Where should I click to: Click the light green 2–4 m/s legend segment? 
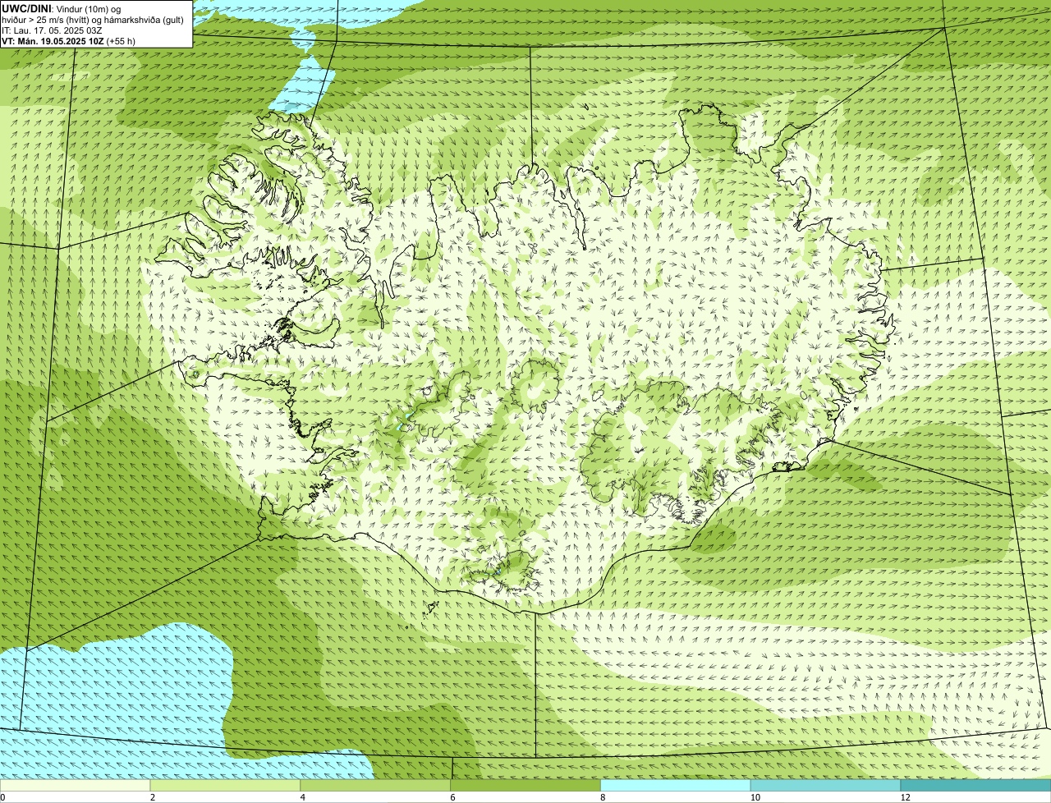(225, 785)
